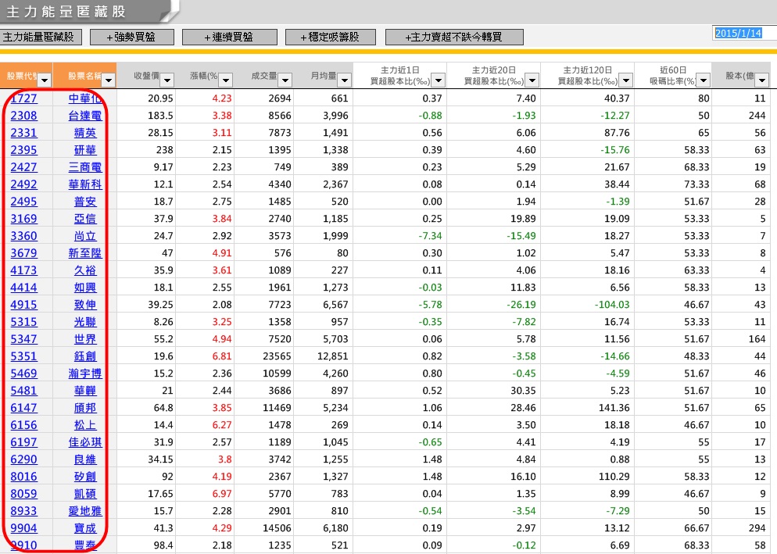
Task: Click the +穩定吸籌股 button
Action: [331, 38]
